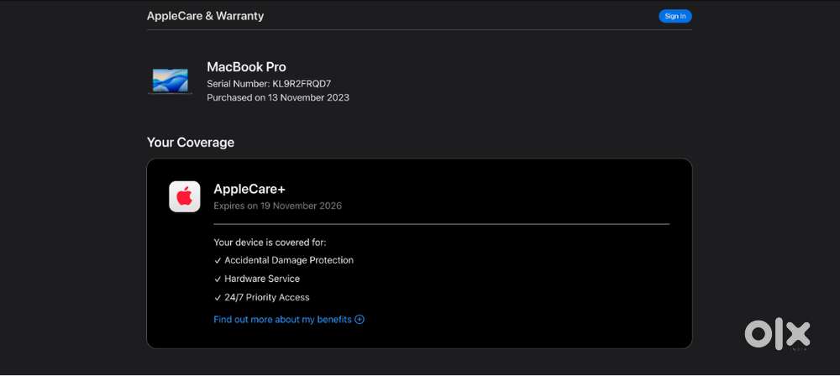This screenshot has width=840, height=376.
Task: Click the blue Sign In button
Action: (675, 16)
